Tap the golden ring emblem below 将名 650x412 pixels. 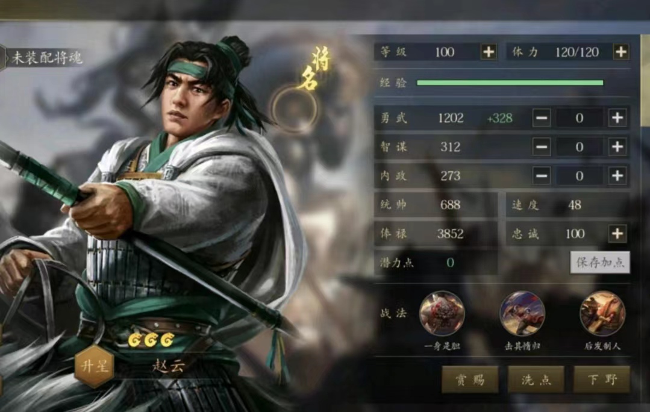pyautogui.click(x=295, y=110)
